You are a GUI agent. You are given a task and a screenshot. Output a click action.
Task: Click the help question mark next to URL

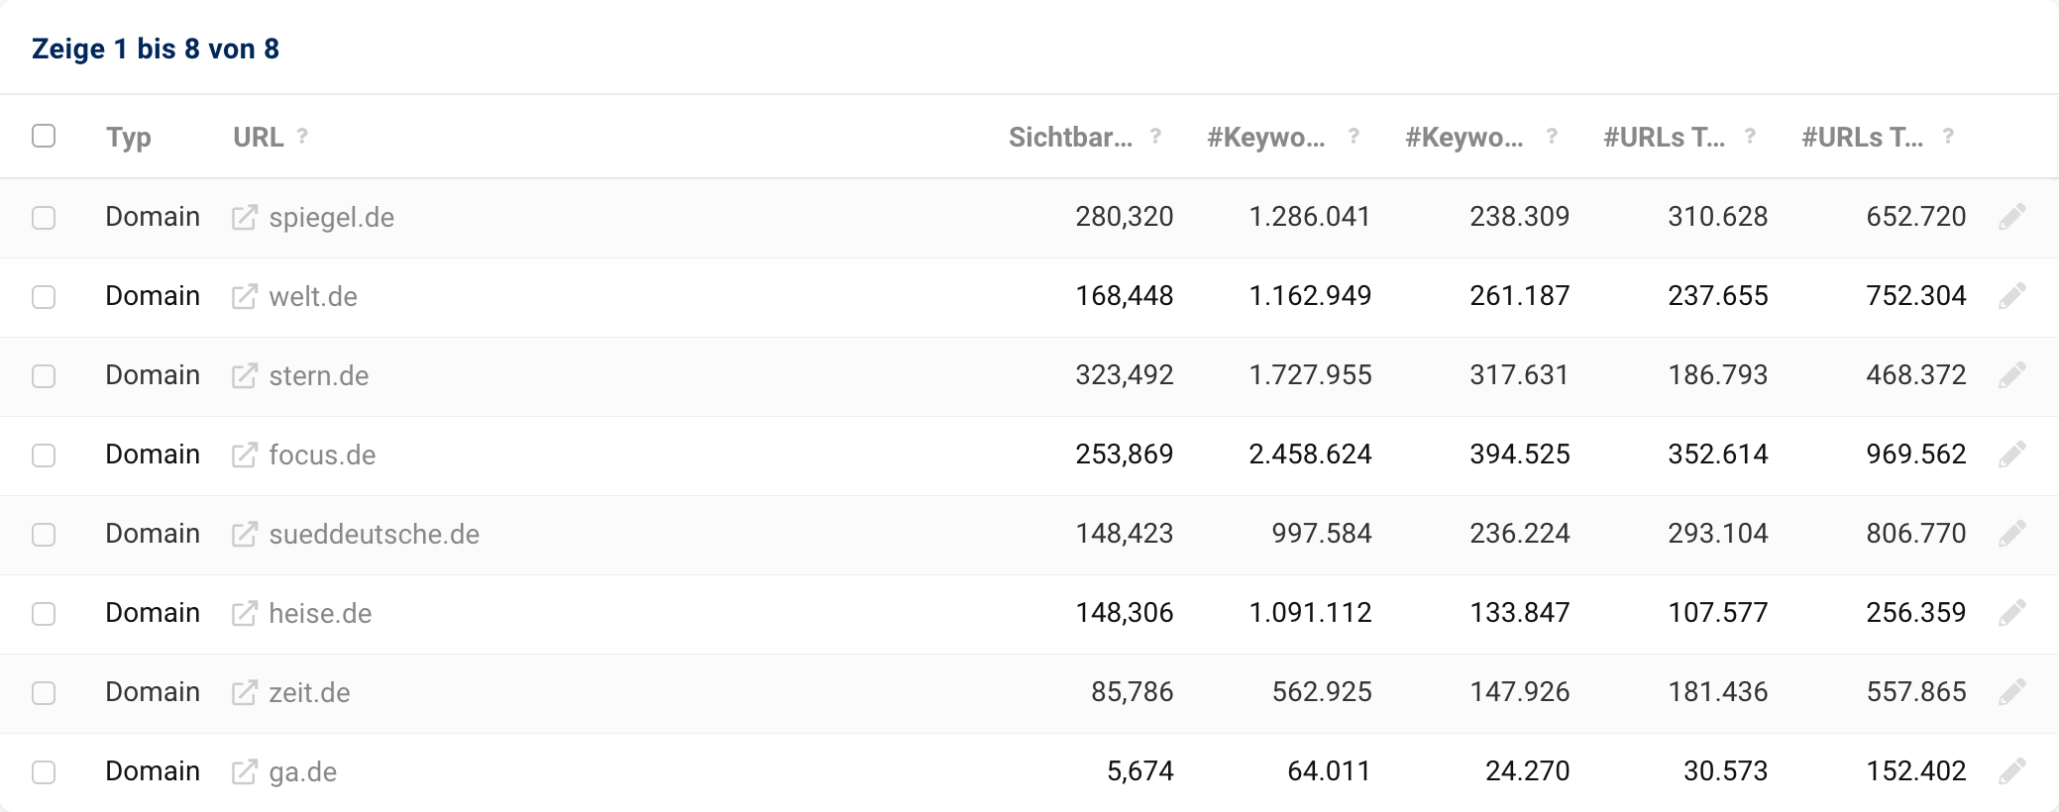(302, 137)
